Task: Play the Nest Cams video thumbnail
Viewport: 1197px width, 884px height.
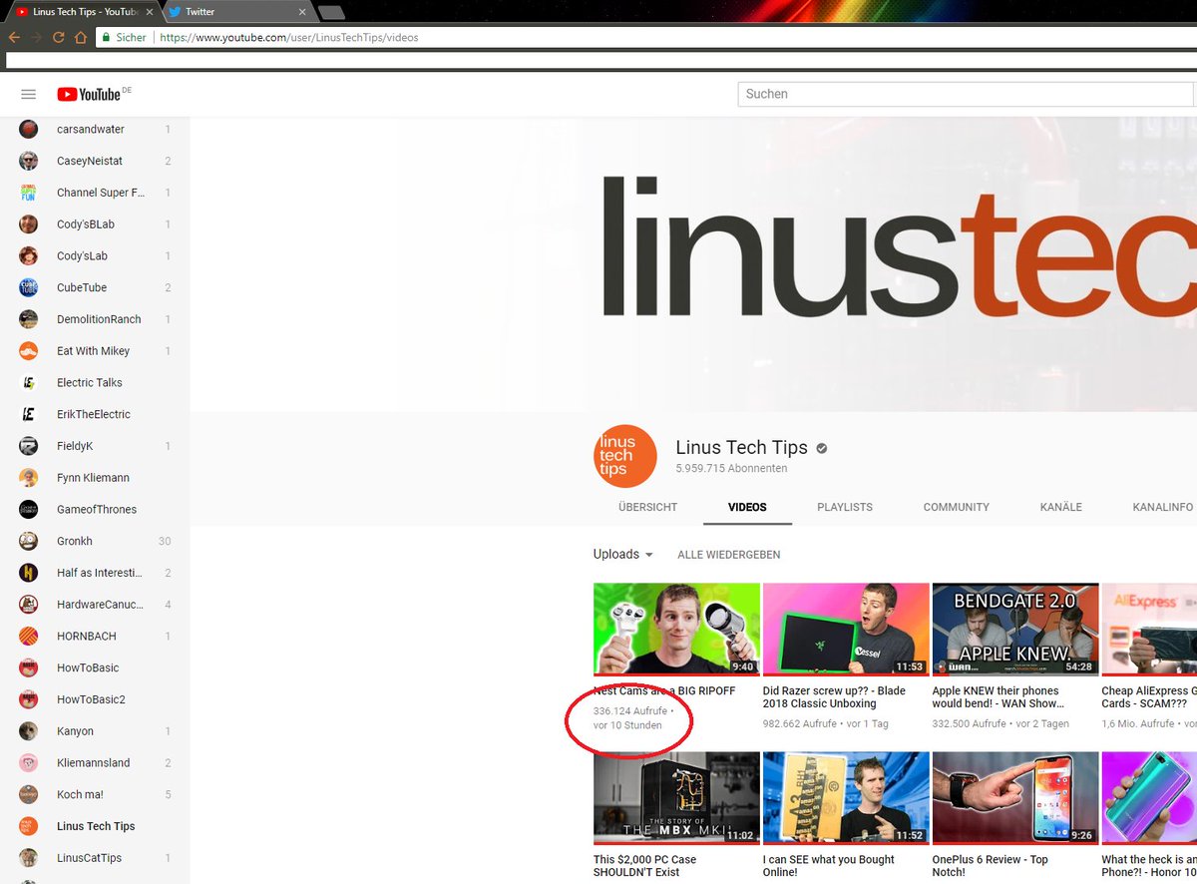Action: click(676, 630)
